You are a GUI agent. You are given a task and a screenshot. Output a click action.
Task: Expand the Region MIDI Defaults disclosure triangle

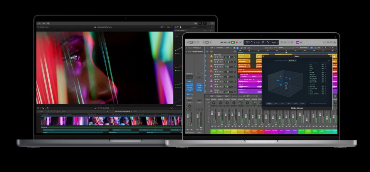[x=187, y=48]
